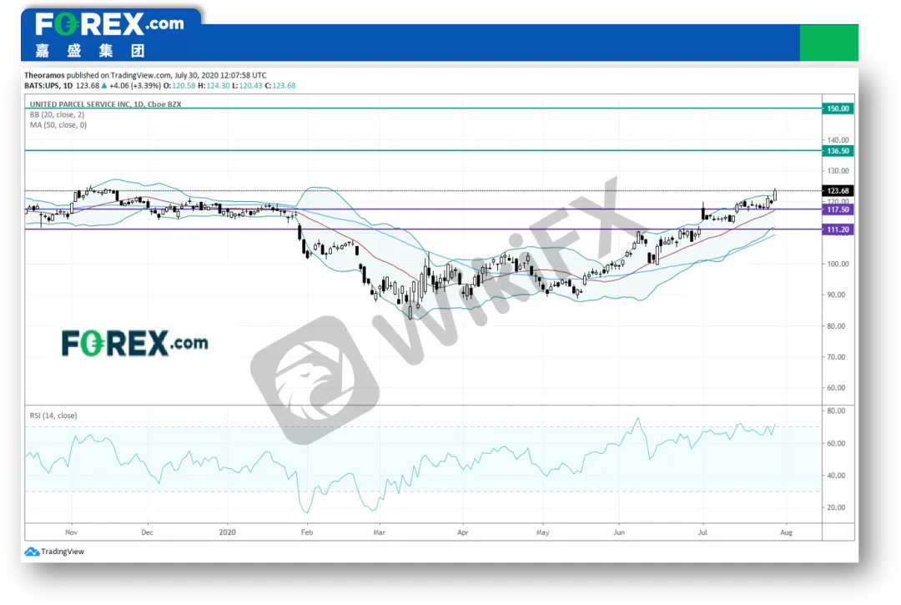Click the 100.00 price axis value
901x605 pixels.
[838, 265]
